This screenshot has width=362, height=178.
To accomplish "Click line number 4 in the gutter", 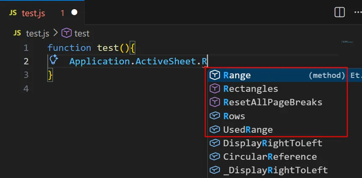I will [26, 89].
